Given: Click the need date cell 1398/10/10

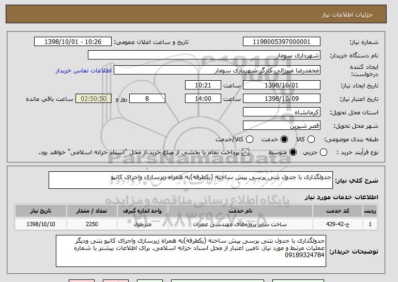Looking at the screenshot, I should [41, 225].
